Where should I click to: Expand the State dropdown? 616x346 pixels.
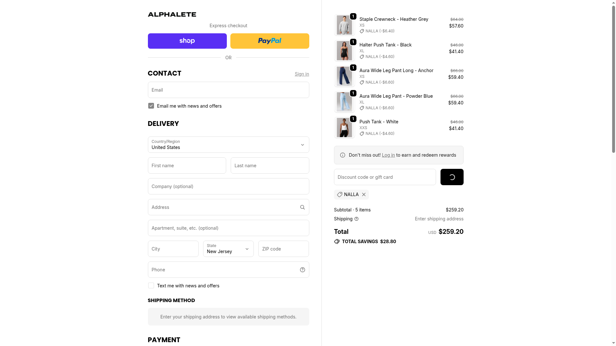coord(228,249)
